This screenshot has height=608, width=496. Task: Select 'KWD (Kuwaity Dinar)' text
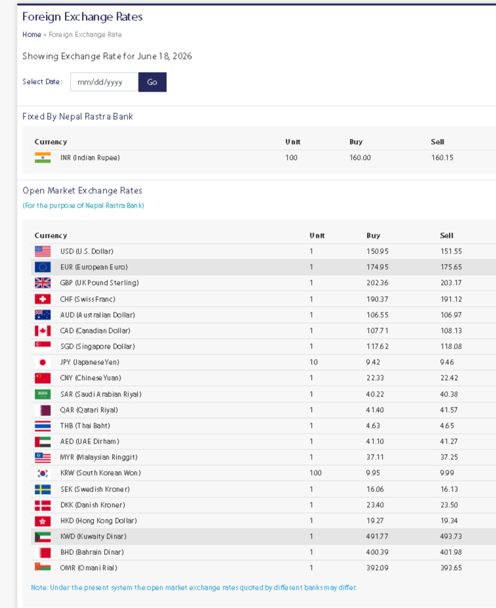pyautogui.click(x=94, y=537)
